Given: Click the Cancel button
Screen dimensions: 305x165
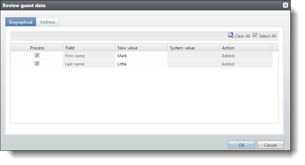Looking at the screenshot, I should pos(270,145).
